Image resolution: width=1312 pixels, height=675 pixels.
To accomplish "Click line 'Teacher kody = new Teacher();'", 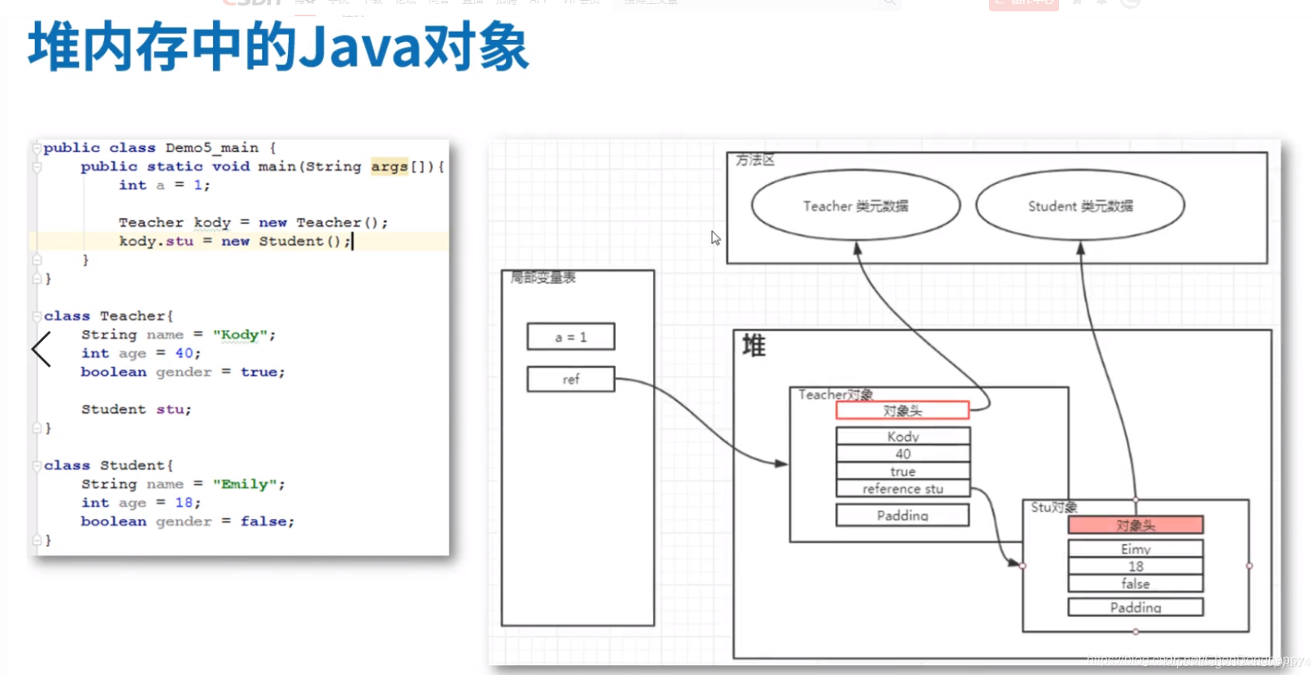I will (253, 223).
